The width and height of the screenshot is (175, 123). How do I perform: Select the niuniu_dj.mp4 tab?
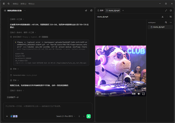tap(113, 10)
